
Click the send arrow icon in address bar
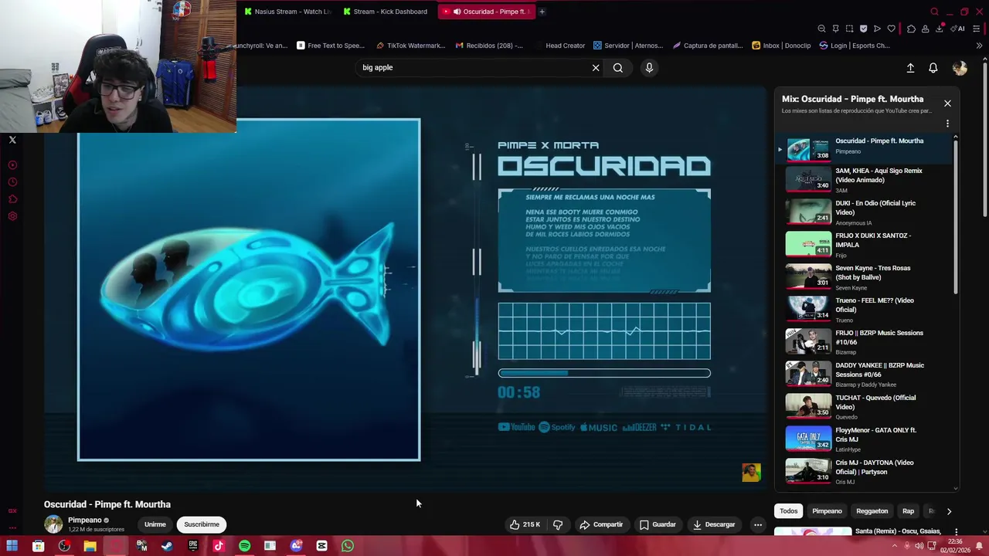(877, 29)
